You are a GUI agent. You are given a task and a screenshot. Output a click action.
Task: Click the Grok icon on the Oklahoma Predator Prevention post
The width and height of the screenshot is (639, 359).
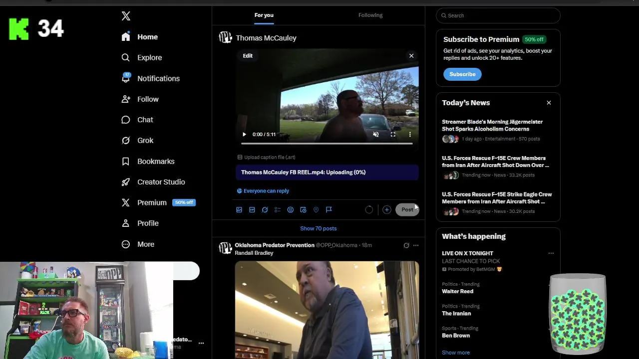406,245
